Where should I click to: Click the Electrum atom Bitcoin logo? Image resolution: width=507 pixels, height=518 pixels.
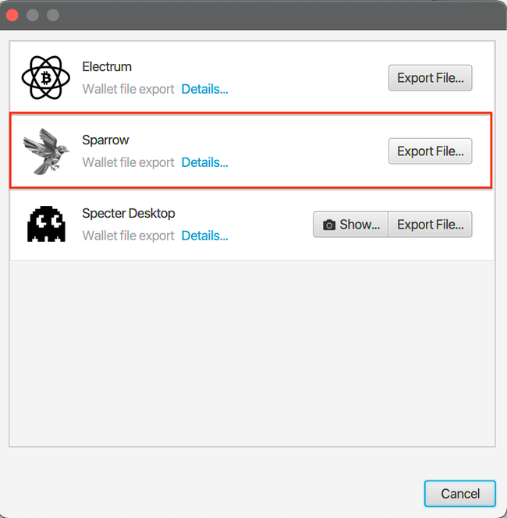click(46, 77)
